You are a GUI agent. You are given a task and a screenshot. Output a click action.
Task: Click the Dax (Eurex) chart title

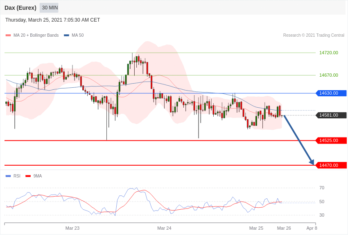click(x=20, y=8)
